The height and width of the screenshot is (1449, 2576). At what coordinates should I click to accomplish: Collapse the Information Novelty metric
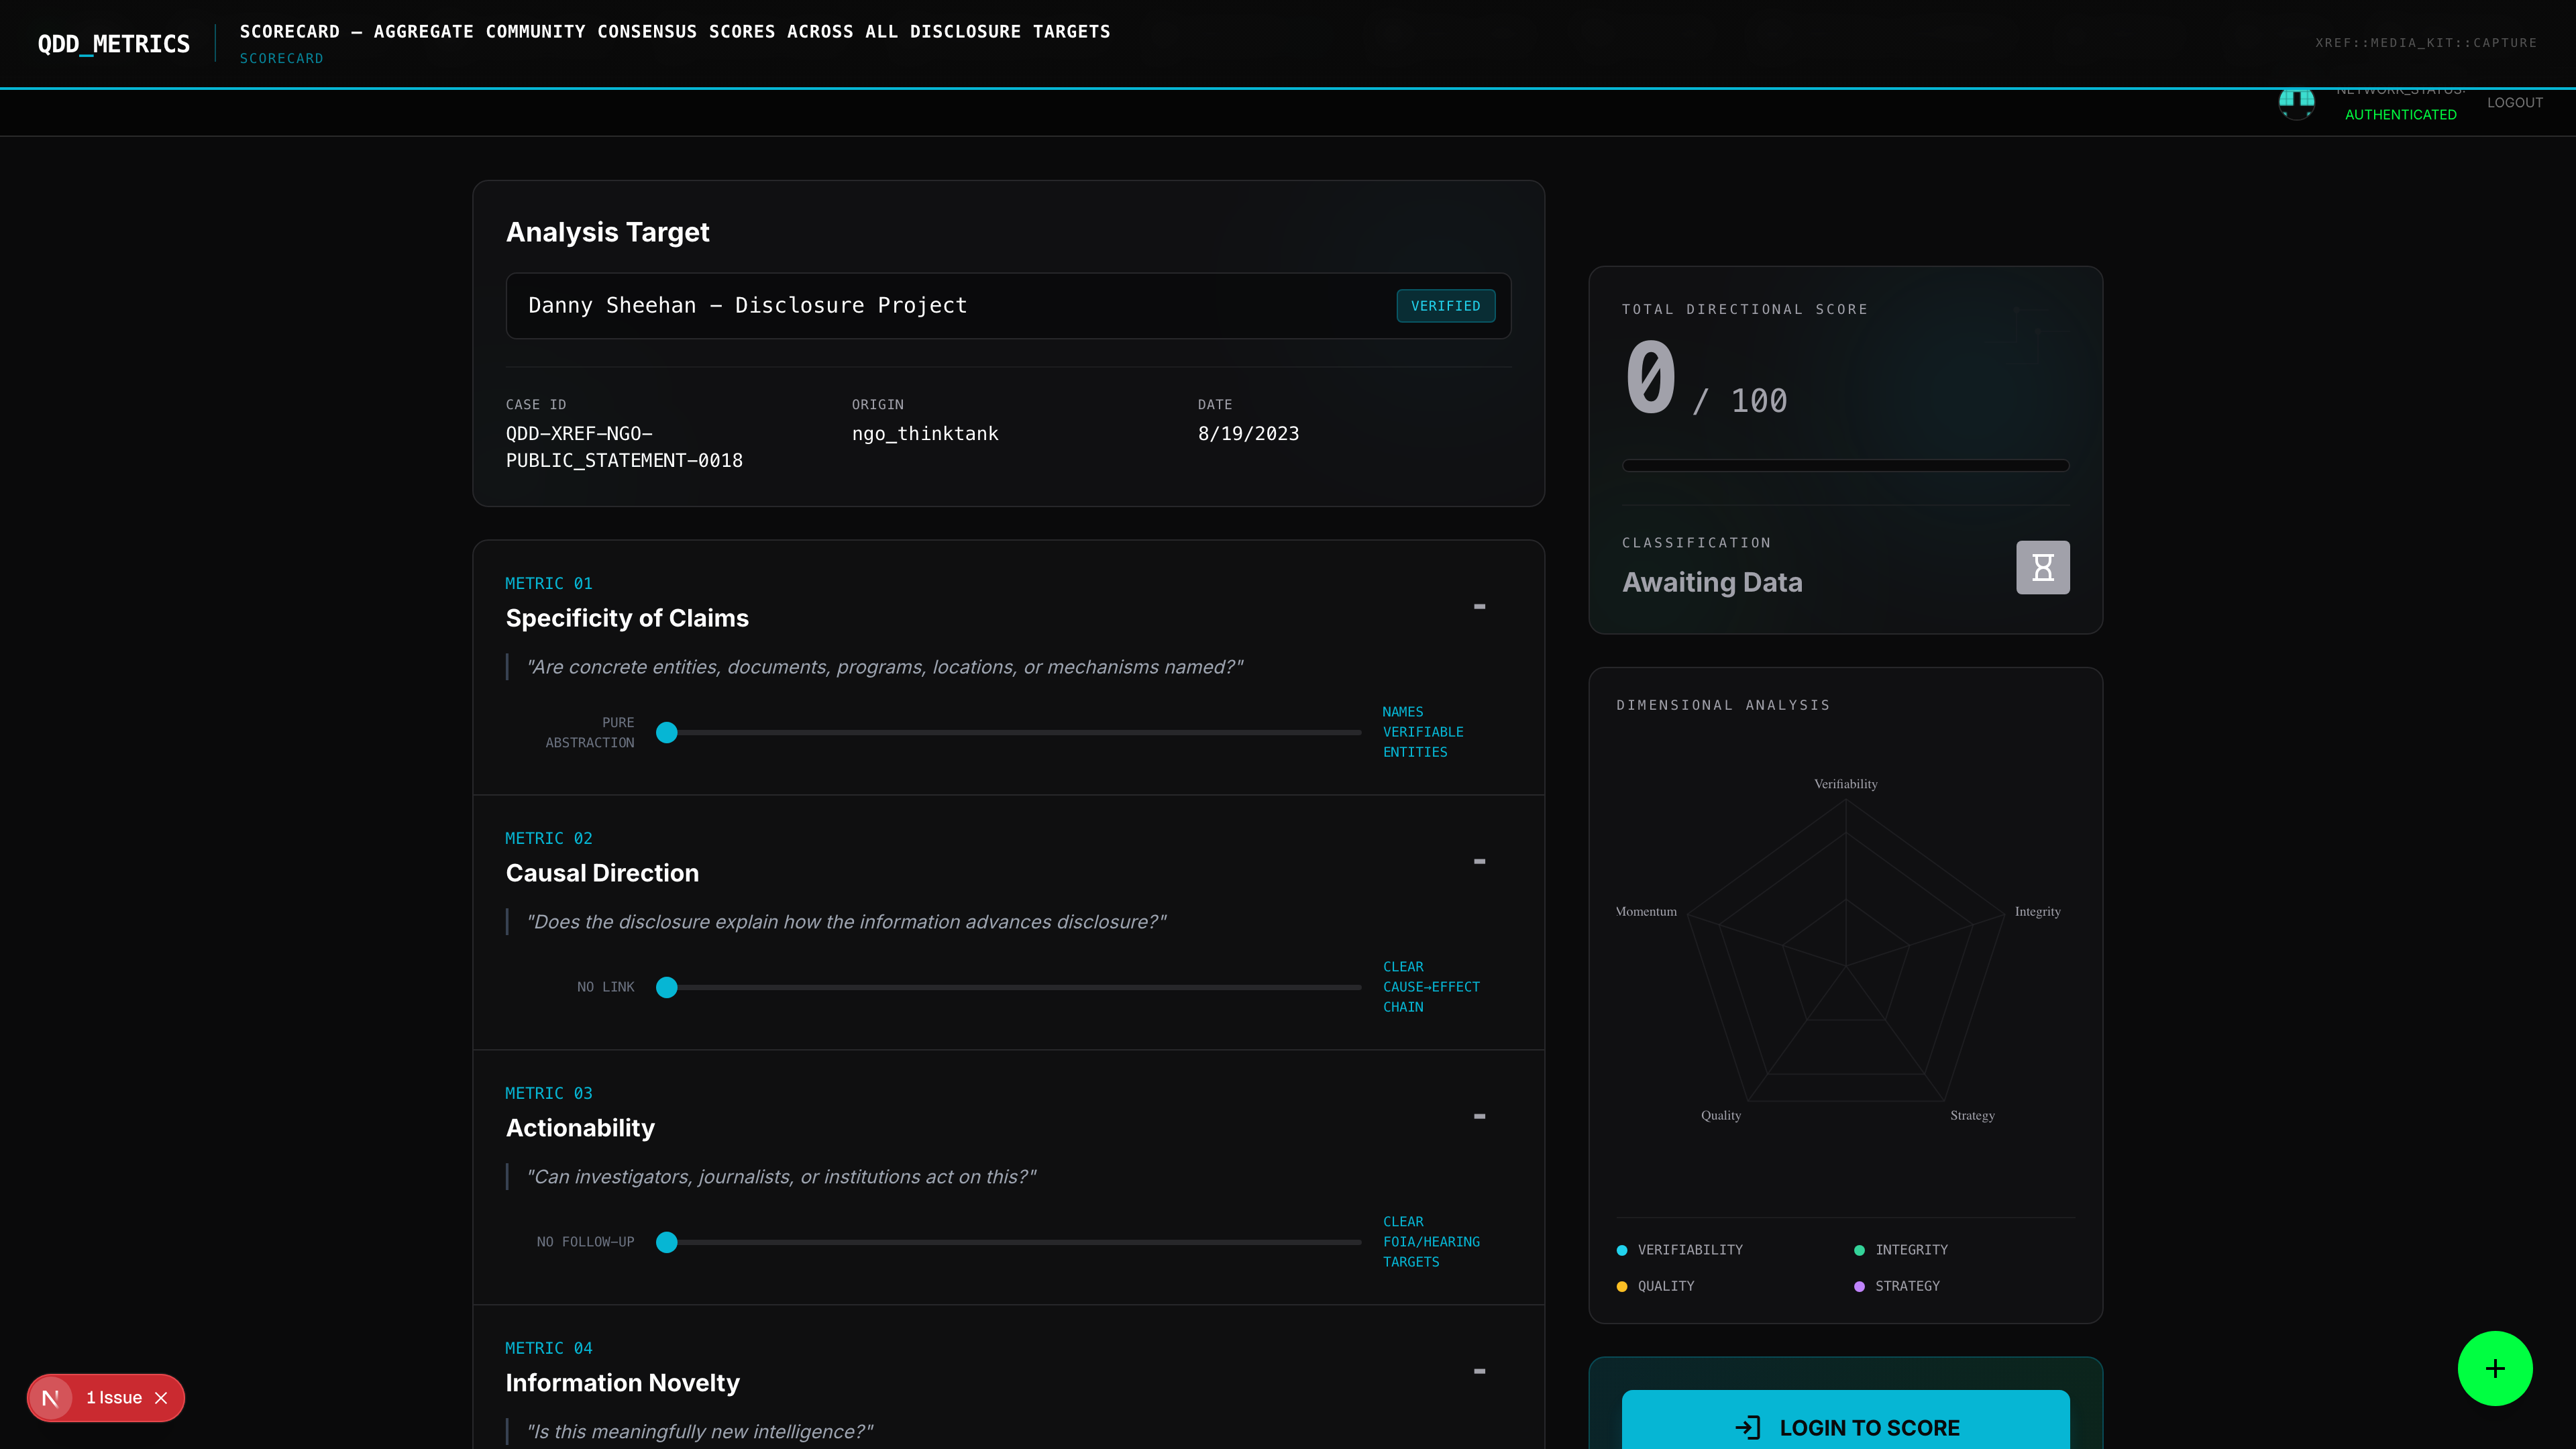point(1479,1371)
